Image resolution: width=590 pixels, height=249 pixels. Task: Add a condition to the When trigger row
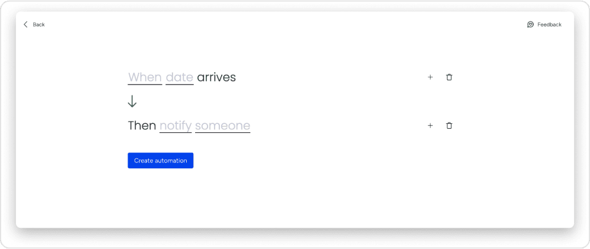(x=430, y=77)
